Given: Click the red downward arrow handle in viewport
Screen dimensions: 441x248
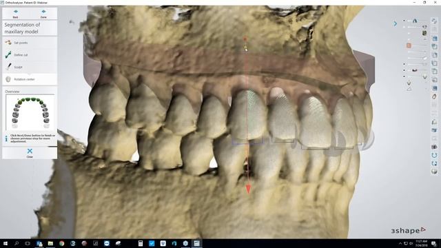Looking at the screenshot, I should 248,189.
